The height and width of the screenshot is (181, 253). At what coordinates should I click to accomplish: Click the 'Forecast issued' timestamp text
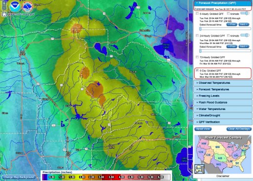coord(220,9)
